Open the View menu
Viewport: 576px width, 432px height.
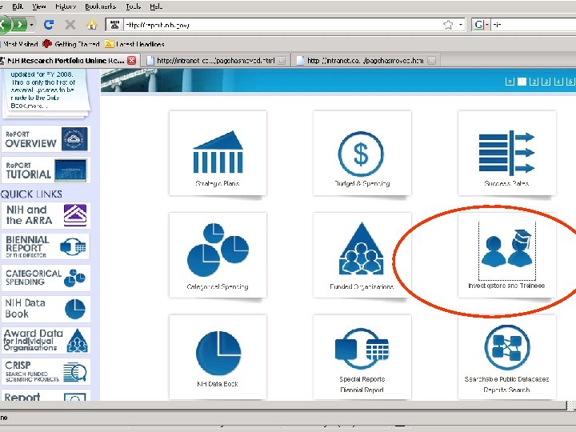pos(39,6)
